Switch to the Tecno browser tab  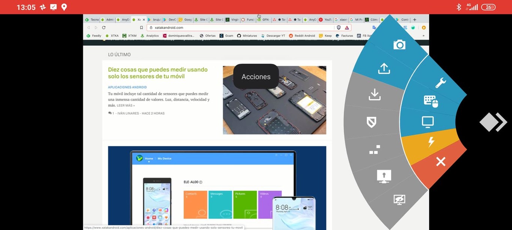tap(92, 20)
